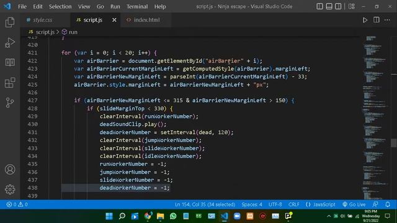
Task: Open the system volume icon
Action: pos(342,216)
